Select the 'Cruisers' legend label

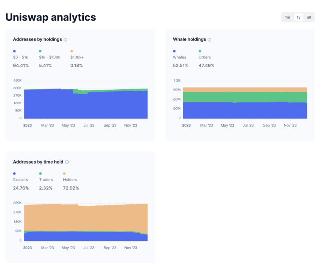coord(20,180)
